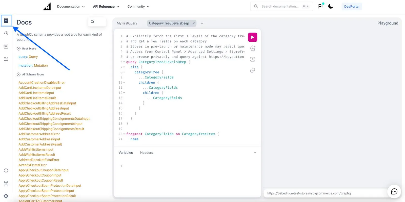405x202 pixels.
Task: Open the folder explorer sidebar icon
Action: pos(6,59)
